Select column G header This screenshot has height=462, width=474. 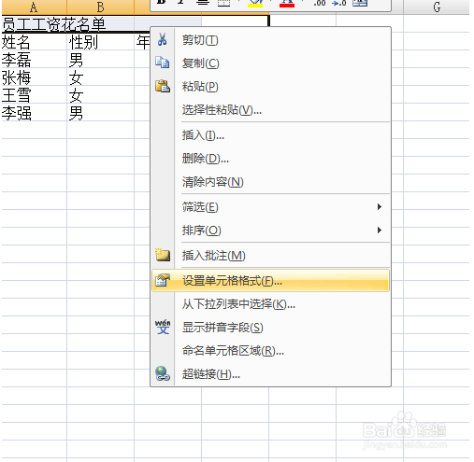437,7
